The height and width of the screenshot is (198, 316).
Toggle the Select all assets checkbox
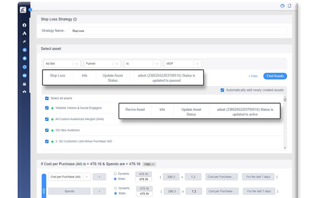click(x=47, y=98)
